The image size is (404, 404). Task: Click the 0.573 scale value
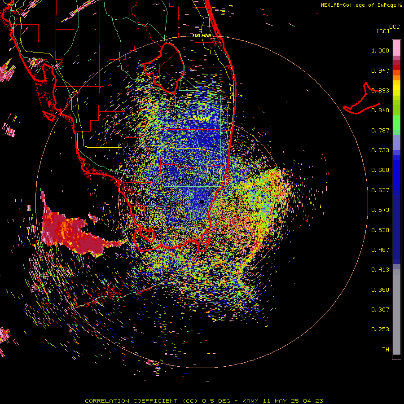tap(380, 210)
